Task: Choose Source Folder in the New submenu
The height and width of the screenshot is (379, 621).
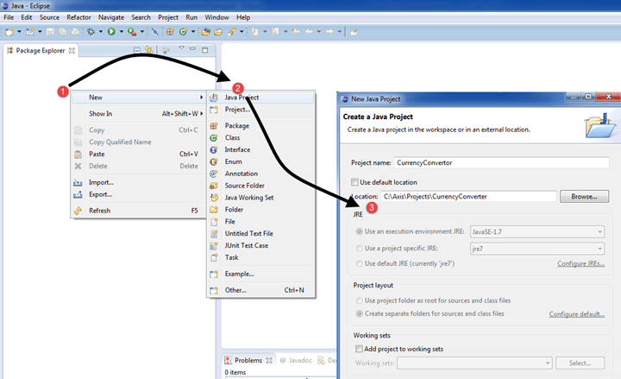Action: tap(244, 186)
